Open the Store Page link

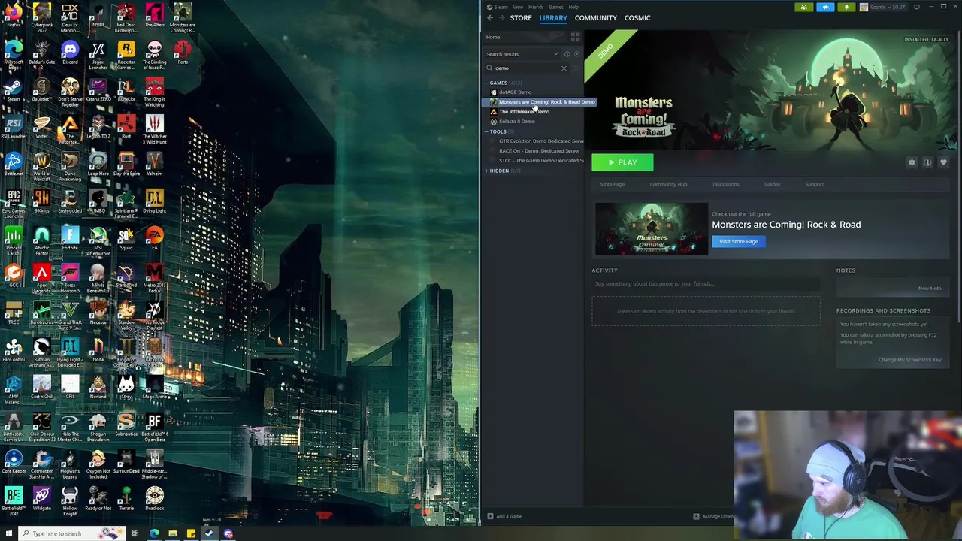tap(612, 184)
